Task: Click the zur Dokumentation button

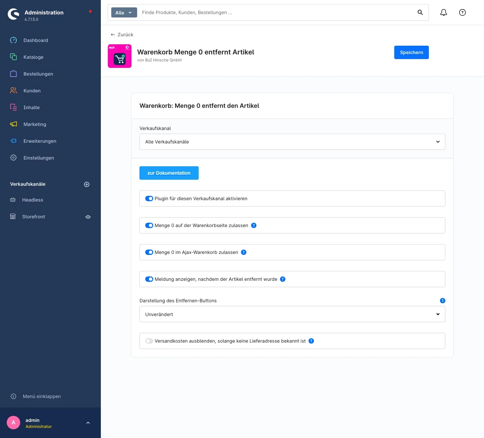Action: [169, 173]
